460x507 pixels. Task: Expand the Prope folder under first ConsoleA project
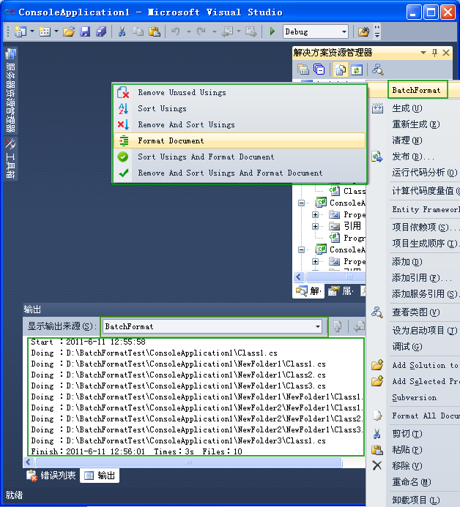(315, 214)
